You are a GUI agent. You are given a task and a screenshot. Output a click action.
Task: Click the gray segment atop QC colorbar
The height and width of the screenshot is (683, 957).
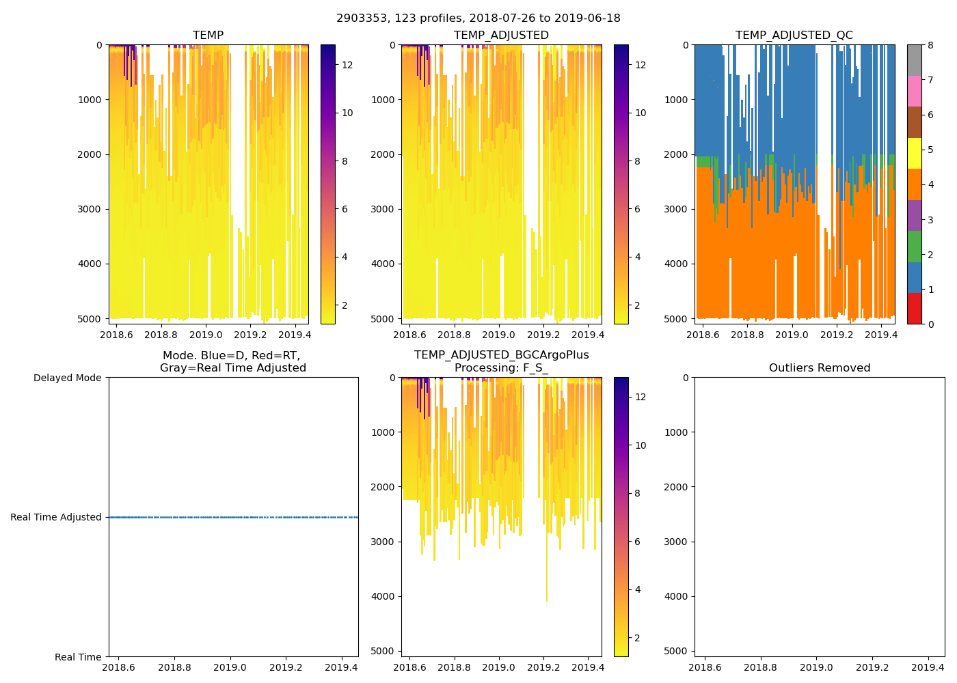click(x=914, y=60)
